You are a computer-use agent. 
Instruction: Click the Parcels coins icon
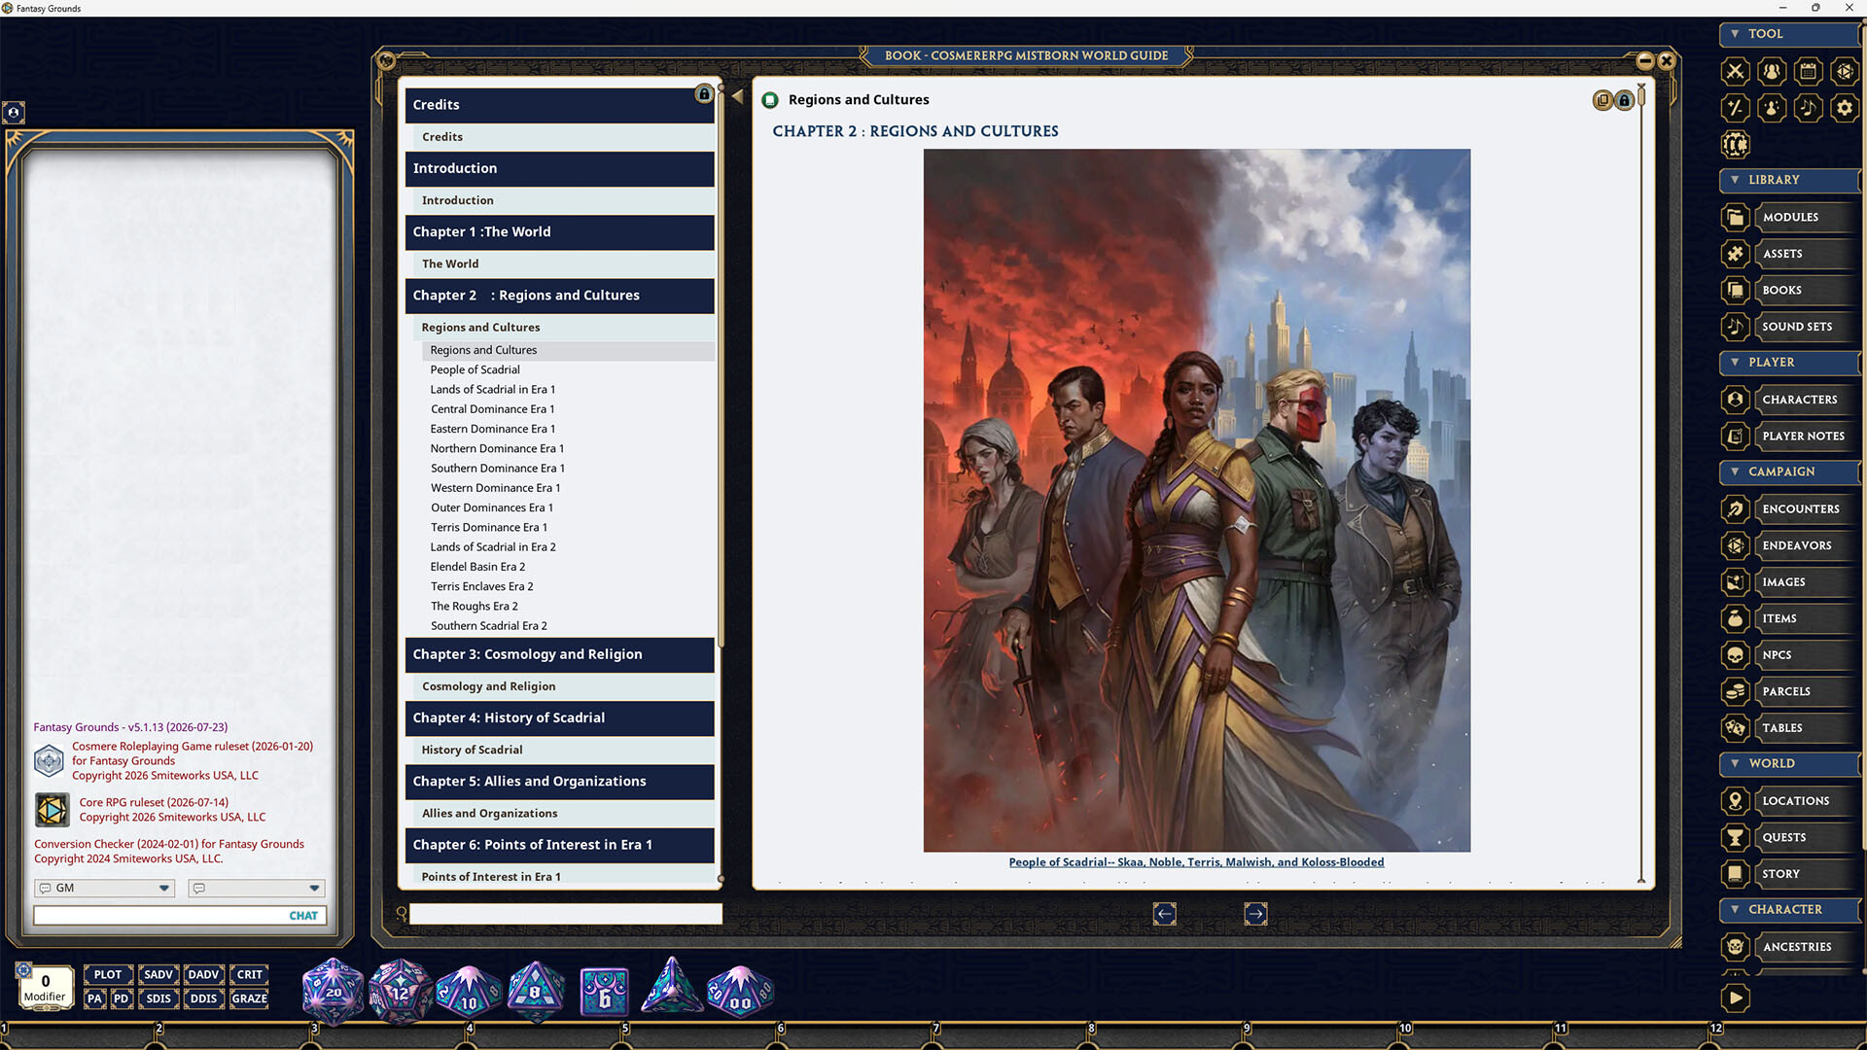[x=1736, y=691]
